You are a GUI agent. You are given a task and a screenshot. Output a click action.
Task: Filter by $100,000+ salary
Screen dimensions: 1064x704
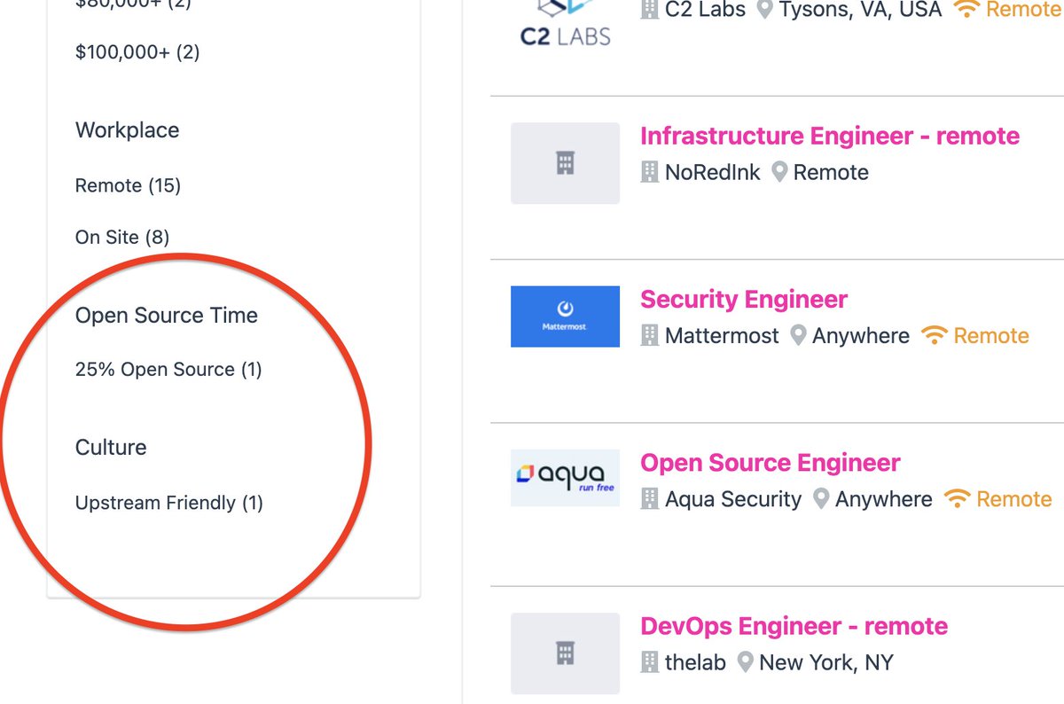137,52
